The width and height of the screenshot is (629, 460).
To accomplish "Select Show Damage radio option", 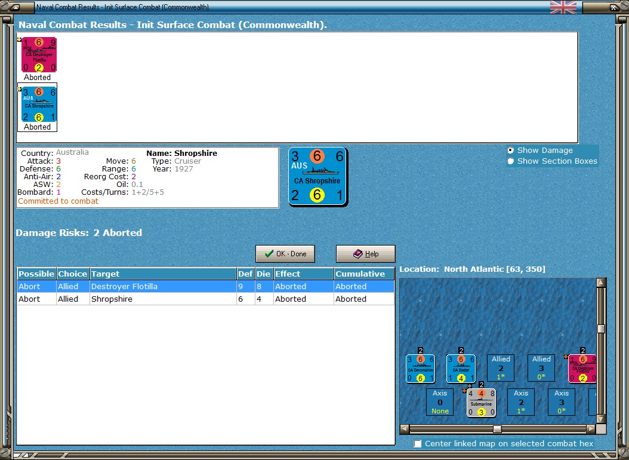I will (510, 150).
